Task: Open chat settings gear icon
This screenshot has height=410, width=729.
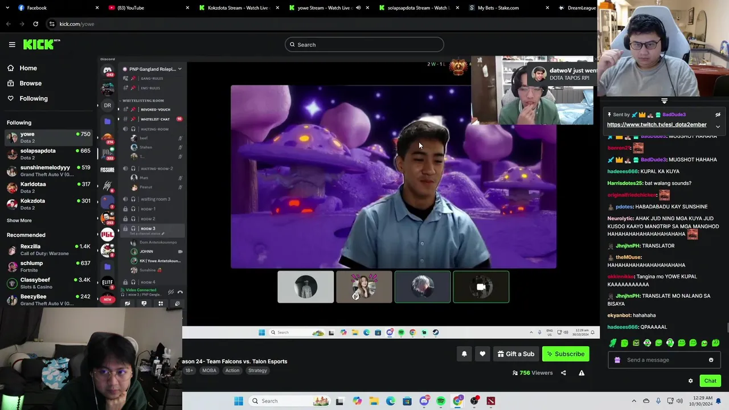Action: tap(690, 381)
